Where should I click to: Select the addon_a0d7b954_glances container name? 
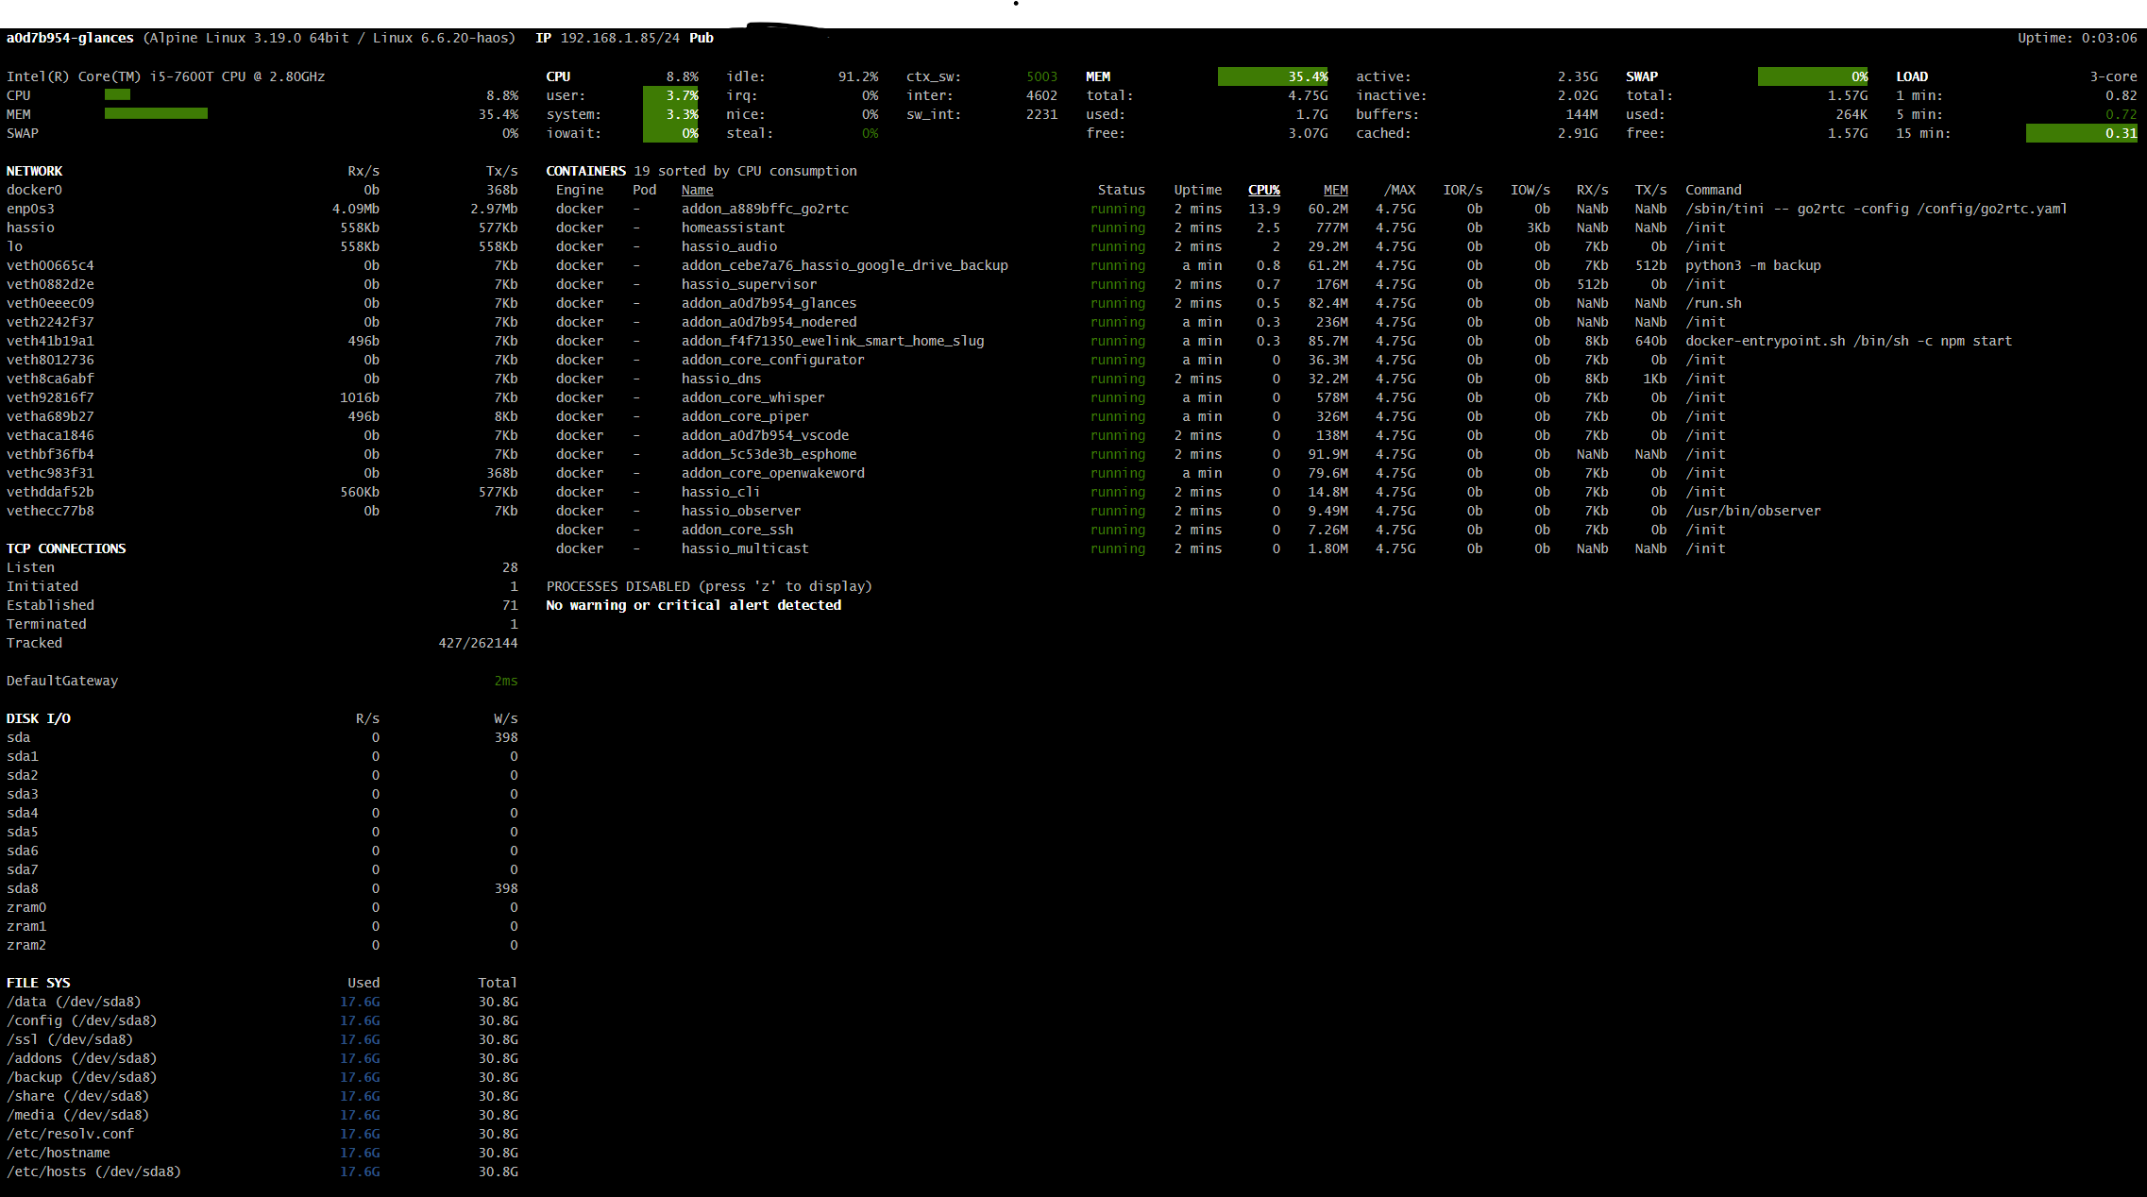coord(769,303)
